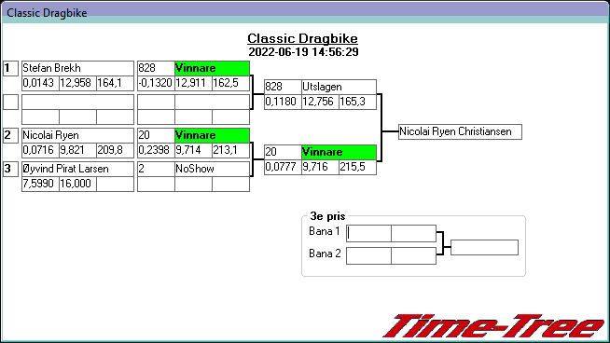610x343 pixels.
Task: Click the NoShow status cell
Action: (x=212, y=169)
